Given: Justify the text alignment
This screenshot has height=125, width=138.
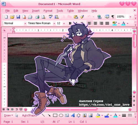Looking at the screenshot, I should [107, 23].
